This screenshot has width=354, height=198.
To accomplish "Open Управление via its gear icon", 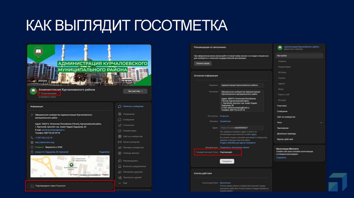I will [120, 114].
